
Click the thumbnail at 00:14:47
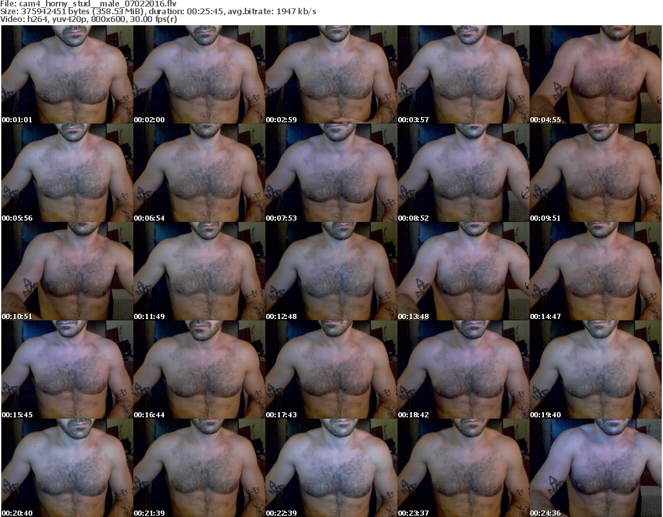pyautogui.click(x=596, y=271)
